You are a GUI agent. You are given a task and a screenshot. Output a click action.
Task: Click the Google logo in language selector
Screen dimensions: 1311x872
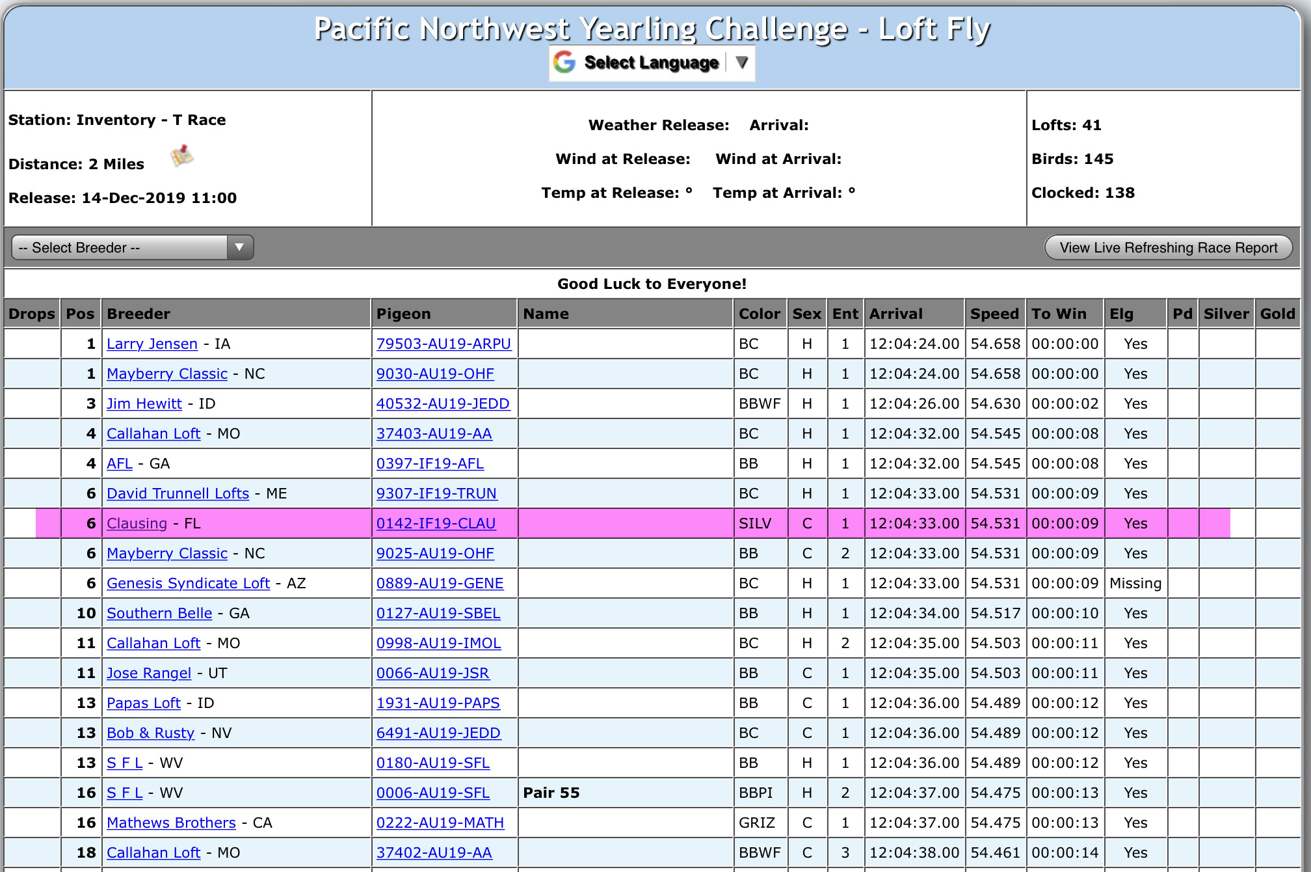[564, 62]
